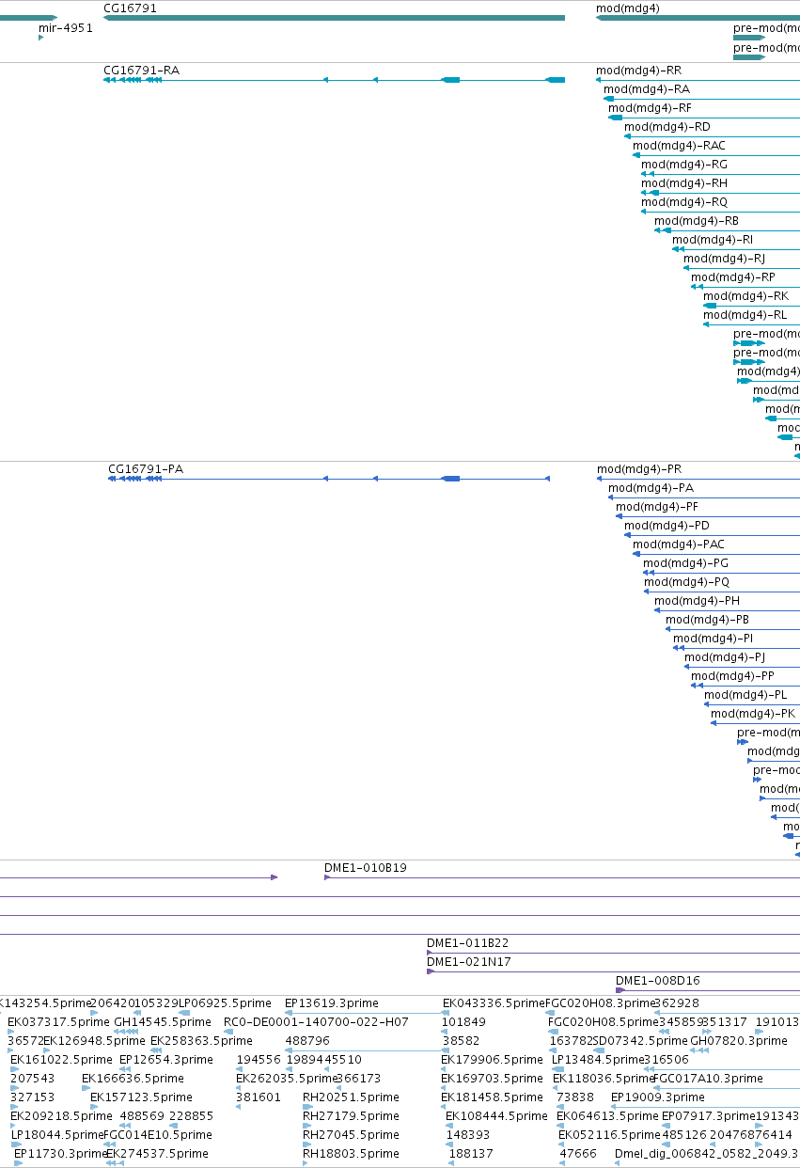Select the mod(mdg4)-PK protein
Image resolution: width=800 pixels, height=1168 pixels.
753,713
